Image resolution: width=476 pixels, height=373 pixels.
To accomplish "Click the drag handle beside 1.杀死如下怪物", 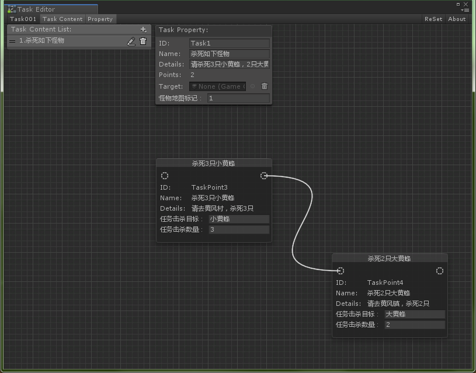I will point(12,41).
